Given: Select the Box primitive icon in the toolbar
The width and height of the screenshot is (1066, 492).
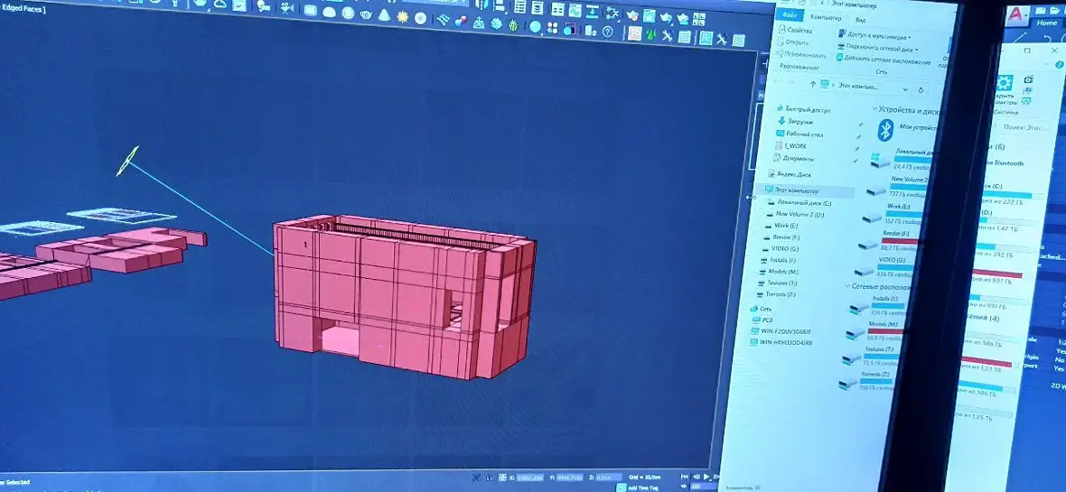Looking at the screenshot, I should tap(311, 10).
